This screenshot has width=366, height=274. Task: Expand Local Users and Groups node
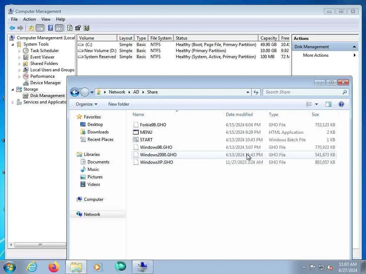click(x=19, y=70)
